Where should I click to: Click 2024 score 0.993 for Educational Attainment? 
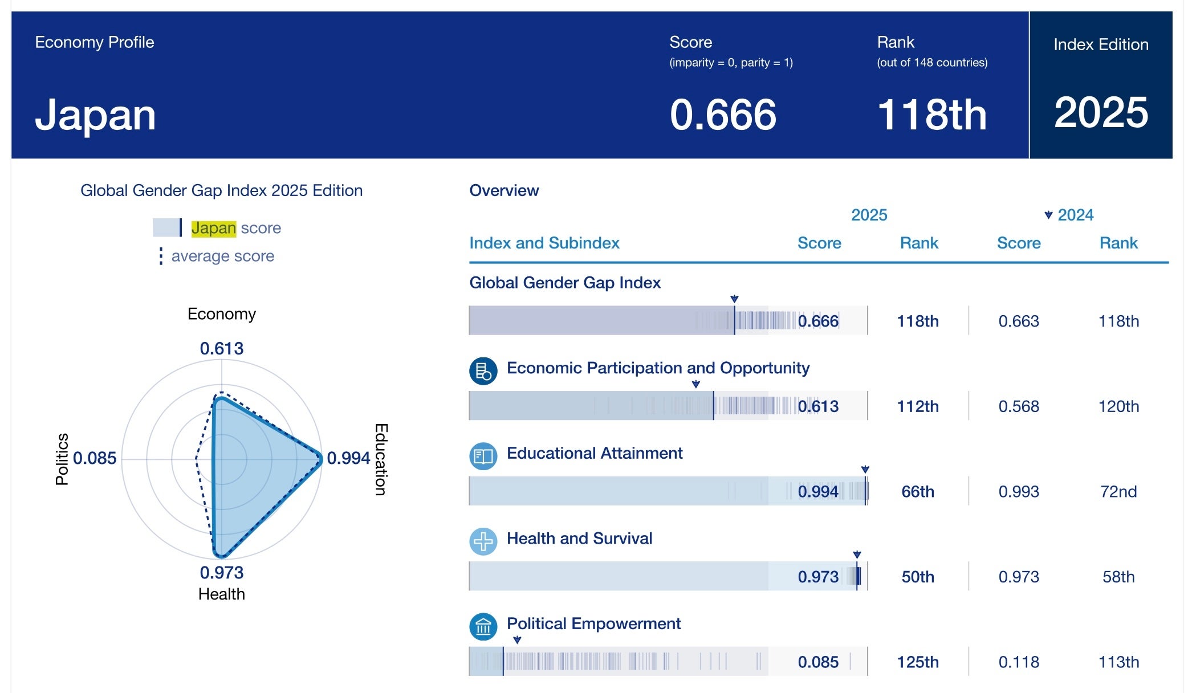coord(1019,491)
